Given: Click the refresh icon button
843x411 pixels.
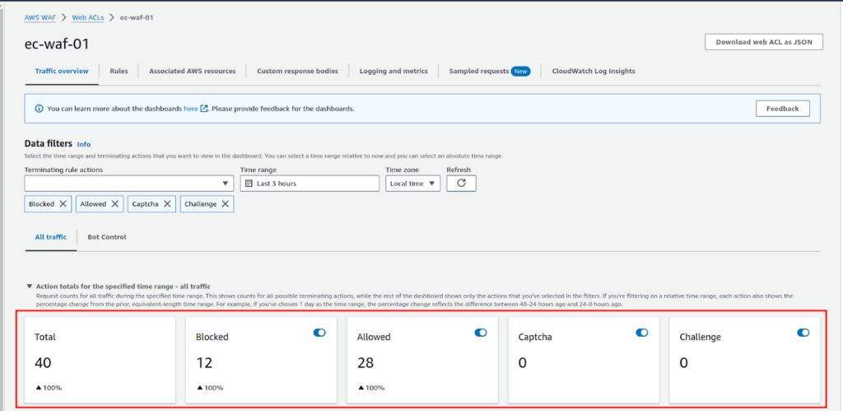Looking at the screenshot, I should [461, 184].
